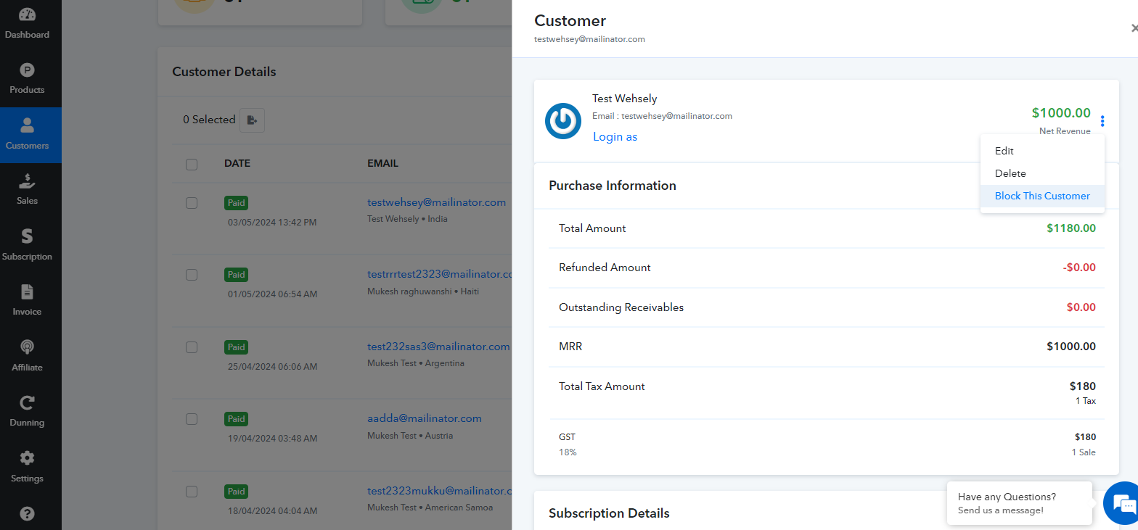
Task: Click the three-dot options icon near Net Revenue
Action: point(1102,121)
